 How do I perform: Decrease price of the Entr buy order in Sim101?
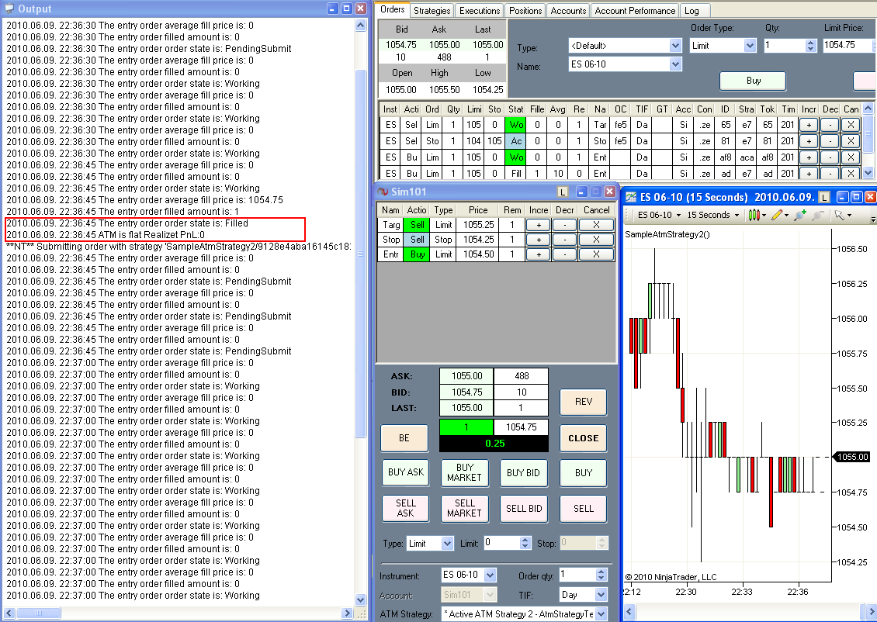click(565, 254)
